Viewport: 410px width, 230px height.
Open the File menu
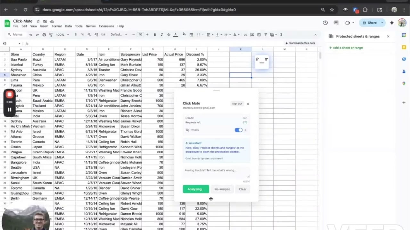click(x=16, y=26)
